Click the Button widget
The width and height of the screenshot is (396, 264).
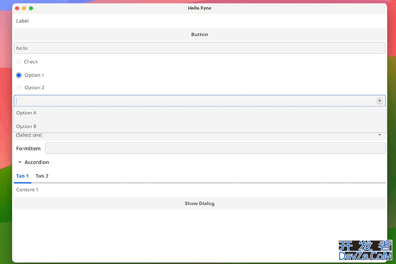[200, 34]
